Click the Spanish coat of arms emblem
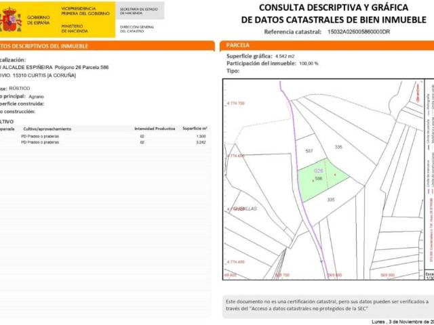Image resolution: width=434 pixels, height=325 pixels. pyautogui.click(x=11, y=20)
